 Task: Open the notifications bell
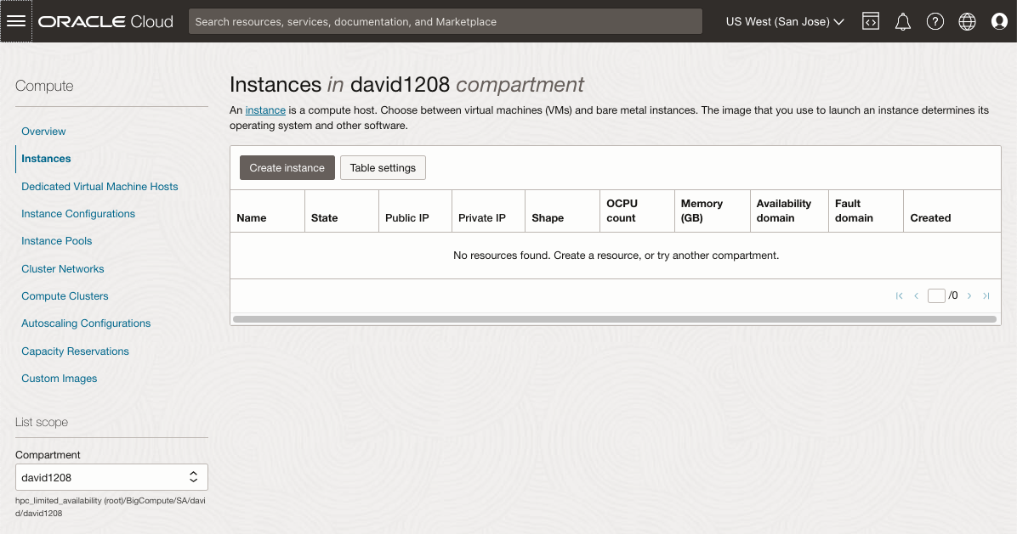903,22
